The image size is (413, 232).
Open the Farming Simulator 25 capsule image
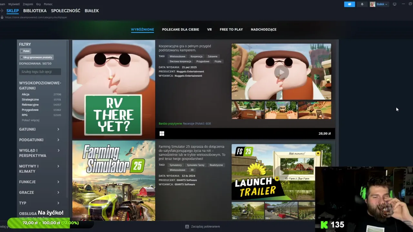[x=114, y=181]
